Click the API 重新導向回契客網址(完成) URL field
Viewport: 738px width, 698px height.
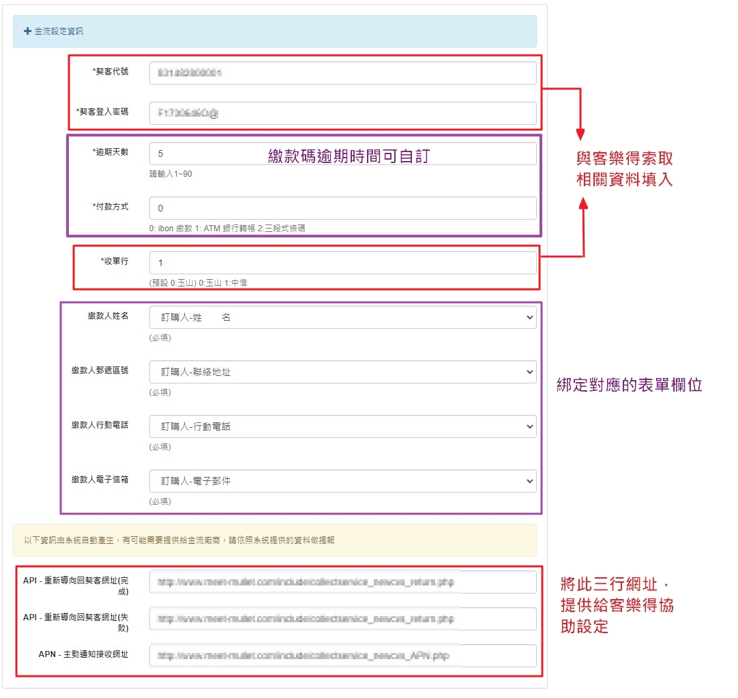click(342, 583)
